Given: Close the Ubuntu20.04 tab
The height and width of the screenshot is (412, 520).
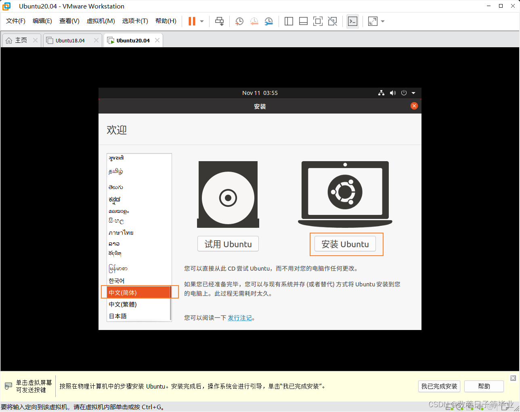Looking at the screenshot, I should (157, 40).
